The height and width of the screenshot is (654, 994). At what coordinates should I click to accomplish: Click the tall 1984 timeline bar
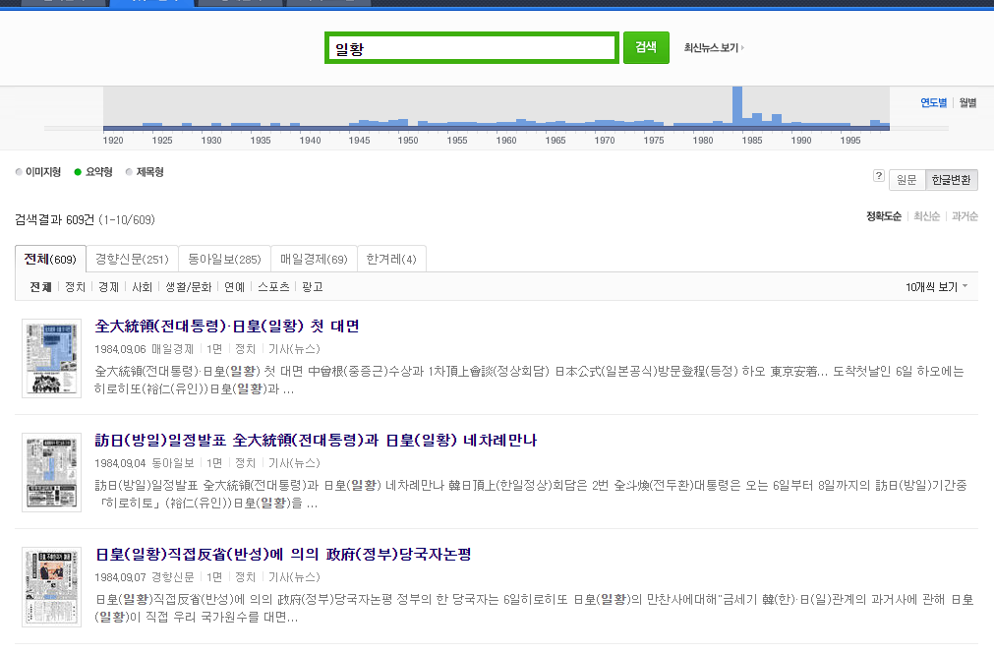pos(736,106)
